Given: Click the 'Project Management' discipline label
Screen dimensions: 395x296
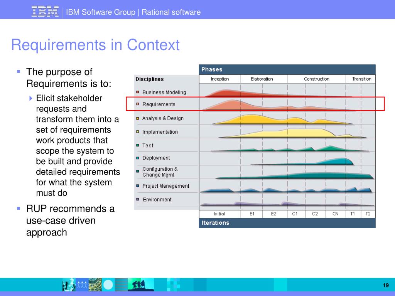Looking at the screenshot, I should pyautogui.click(x=166, y=186).
